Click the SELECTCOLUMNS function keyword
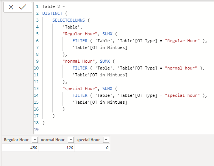Screen dimensions: 214x166 coord(69,20)
